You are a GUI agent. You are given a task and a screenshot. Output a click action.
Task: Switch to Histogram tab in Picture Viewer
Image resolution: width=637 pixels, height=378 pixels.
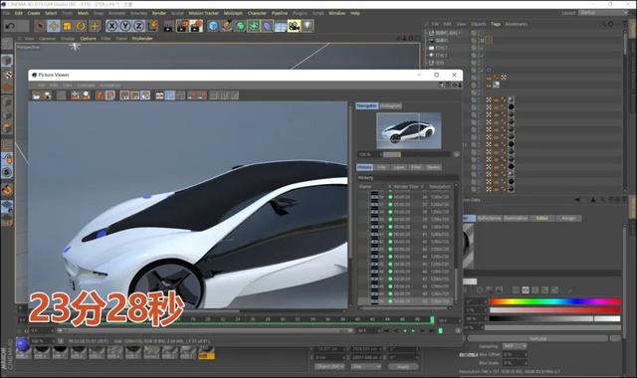pos(390,106)
